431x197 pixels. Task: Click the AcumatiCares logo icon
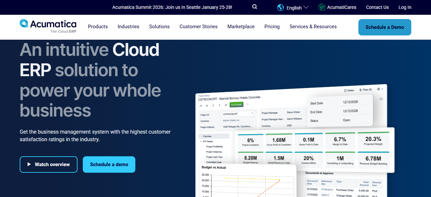322,7
